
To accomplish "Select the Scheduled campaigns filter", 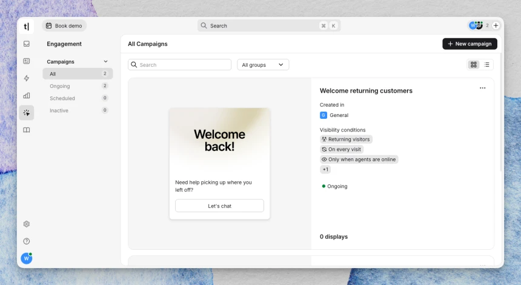I will tap(78, 98).
